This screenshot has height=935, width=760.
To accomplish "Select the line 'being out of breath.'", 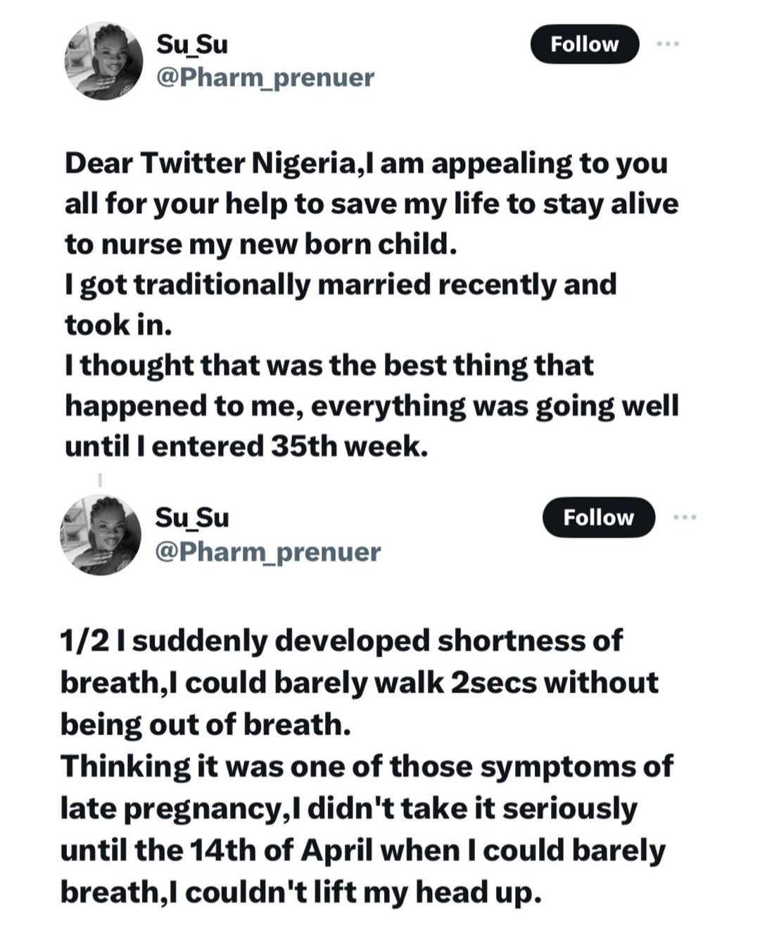I will tap(205, 724).
